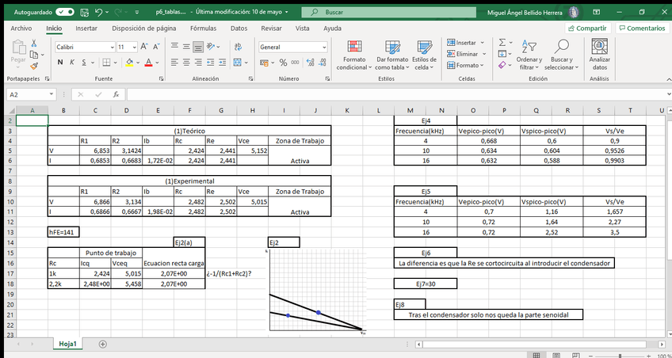Click the Autosum sigma icon
Image resolution: width=672 pixels, height=358 pixels.
coord(502,42)
